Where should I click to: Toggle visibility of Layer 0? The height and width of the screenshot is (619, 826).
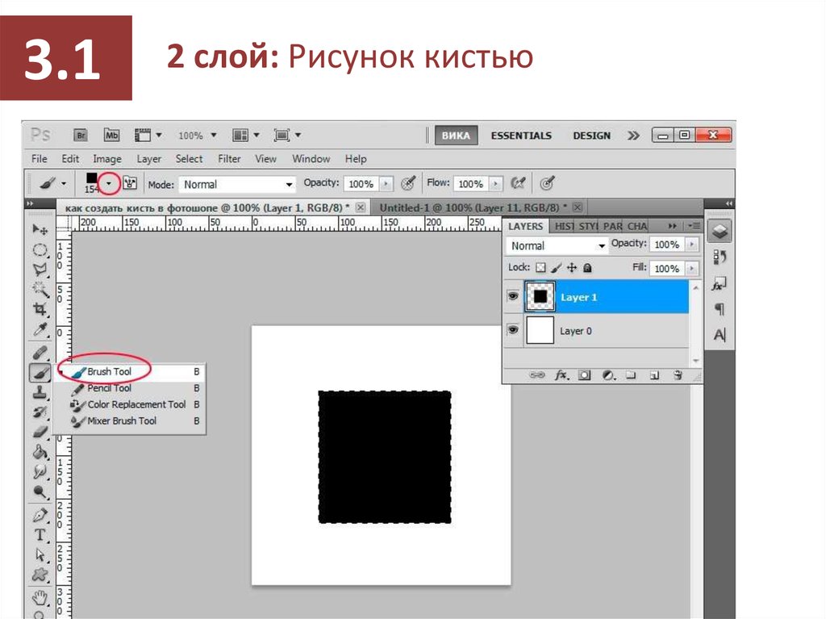click(x=512, y=331)
